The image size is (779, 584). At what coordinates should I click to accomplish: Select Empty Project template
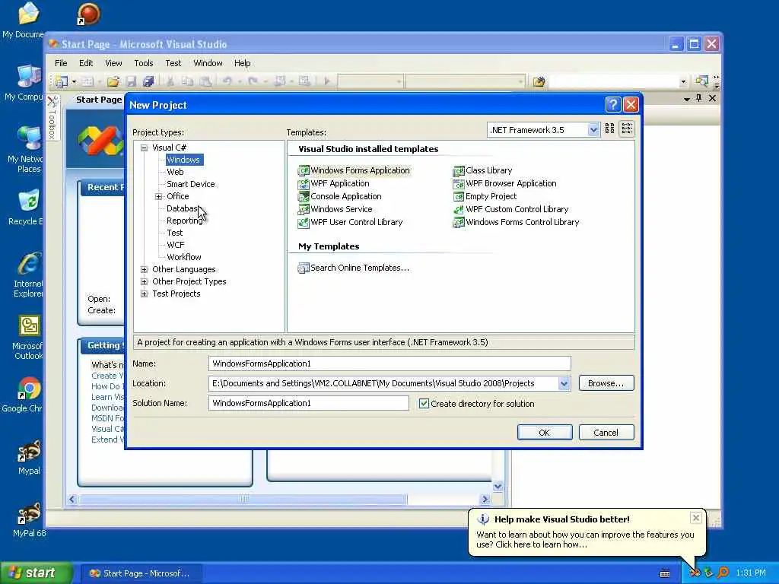pos(485,196)
